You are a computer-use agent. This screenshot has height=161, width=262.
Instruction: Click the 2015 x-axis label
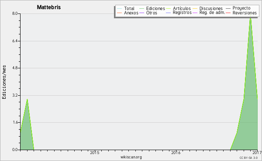(x=95, y=152)
